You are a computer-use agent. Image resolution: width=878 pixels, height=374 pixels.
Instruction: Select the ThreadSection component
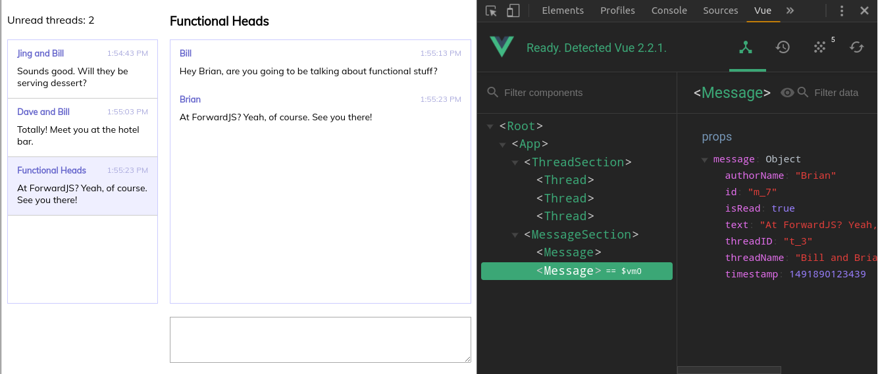[x=578, y=162]
